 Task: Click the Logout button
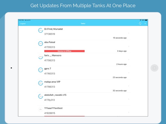pyautogui.click(x=23, y=24)
